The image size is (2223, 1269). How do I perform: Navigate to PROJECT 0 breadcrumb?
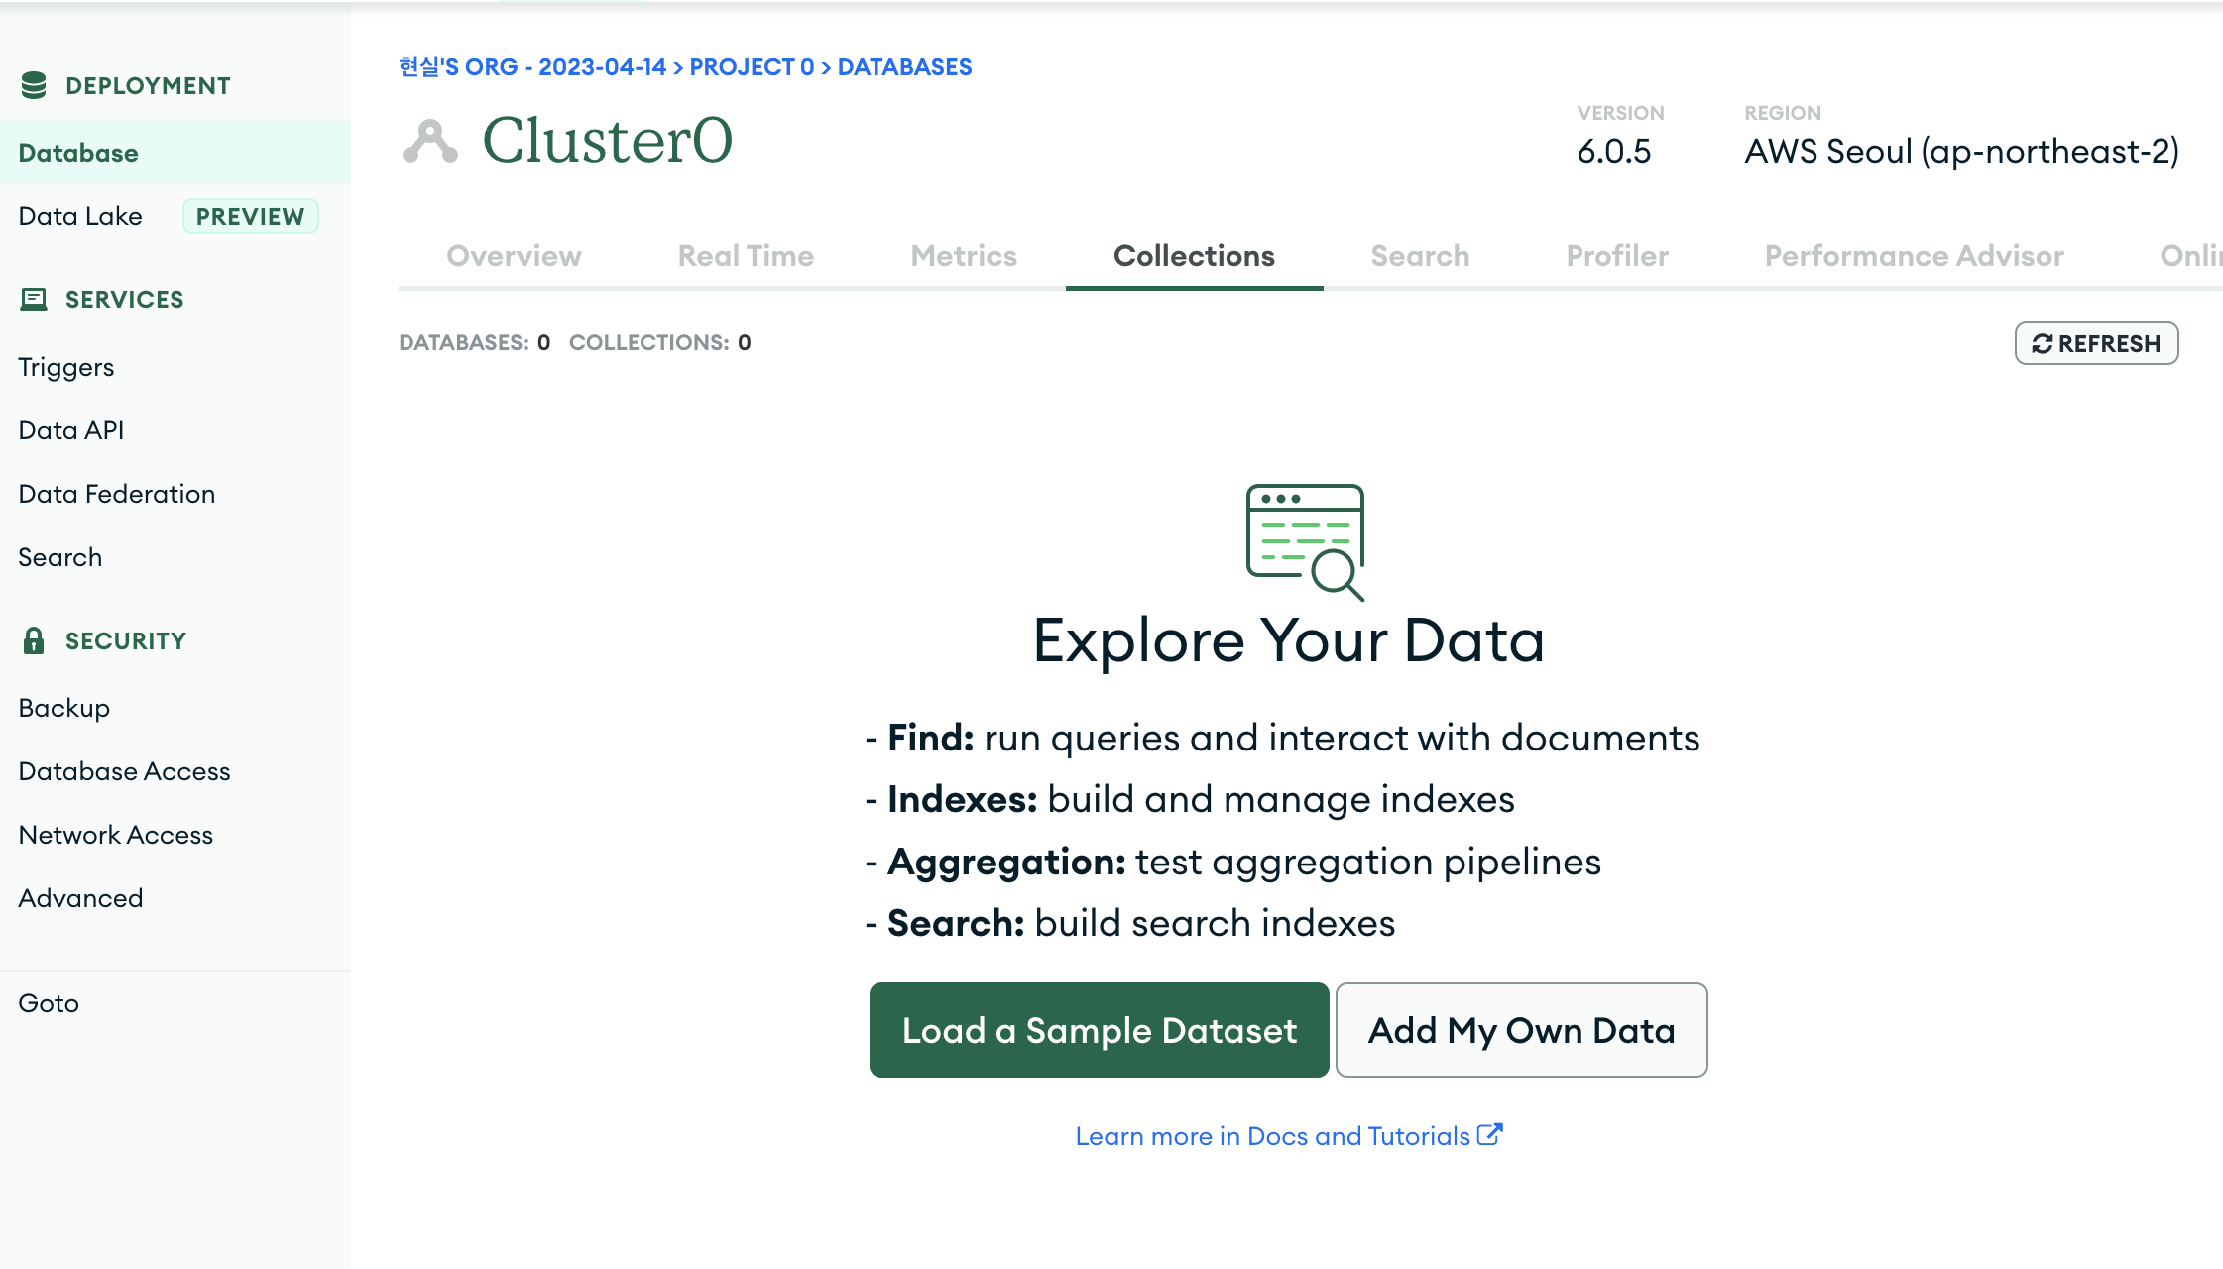[x=752, y=66]
